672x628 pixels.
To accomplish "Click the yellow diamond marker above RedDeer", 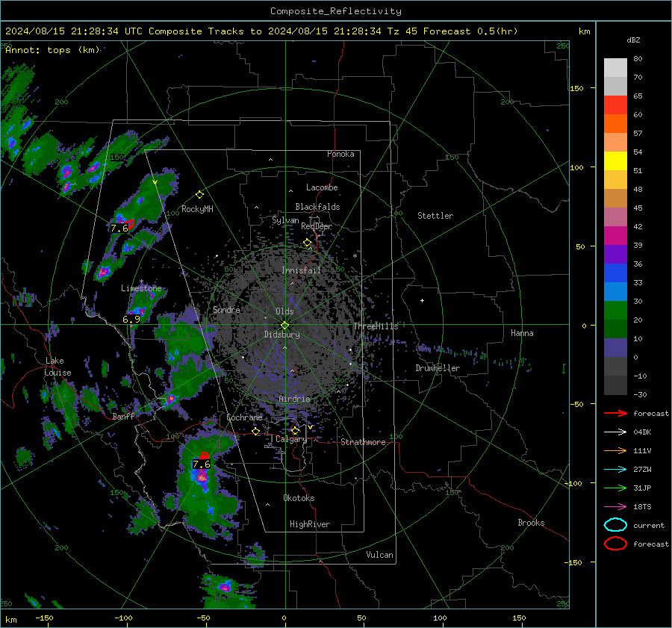I will (307, 243).
